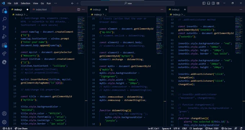
Task: Expand the right editor breadcrumb ellipsis
Action: click(x=184, y=15)
